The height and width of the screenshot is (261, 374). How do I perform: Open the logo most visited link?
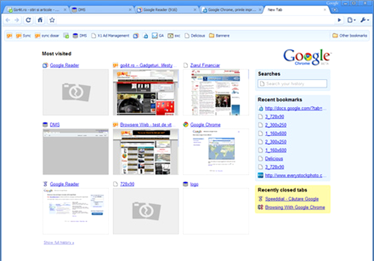point(194,184)
